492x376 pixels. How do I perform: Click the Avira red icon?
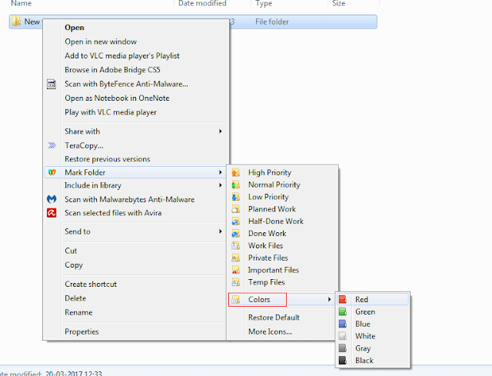tap(52, 213)
